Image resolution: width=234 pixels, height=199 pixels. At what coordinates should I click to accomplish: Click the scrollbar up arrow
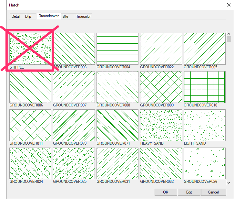point(229,34)
